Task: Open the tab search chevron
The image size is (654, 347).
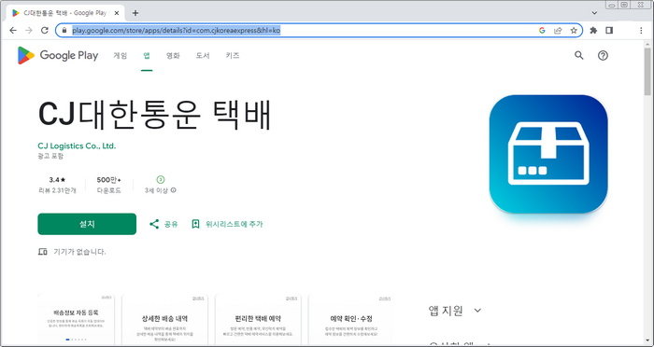Action: pyautogui.click(x=595, y=13)
